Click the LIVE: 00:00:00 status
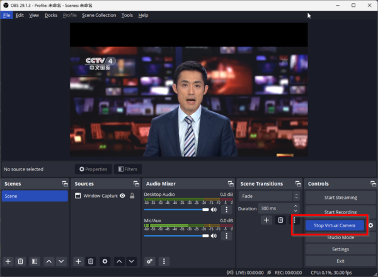The height and width of the screenshot is (277, 378). click(249, 273)
